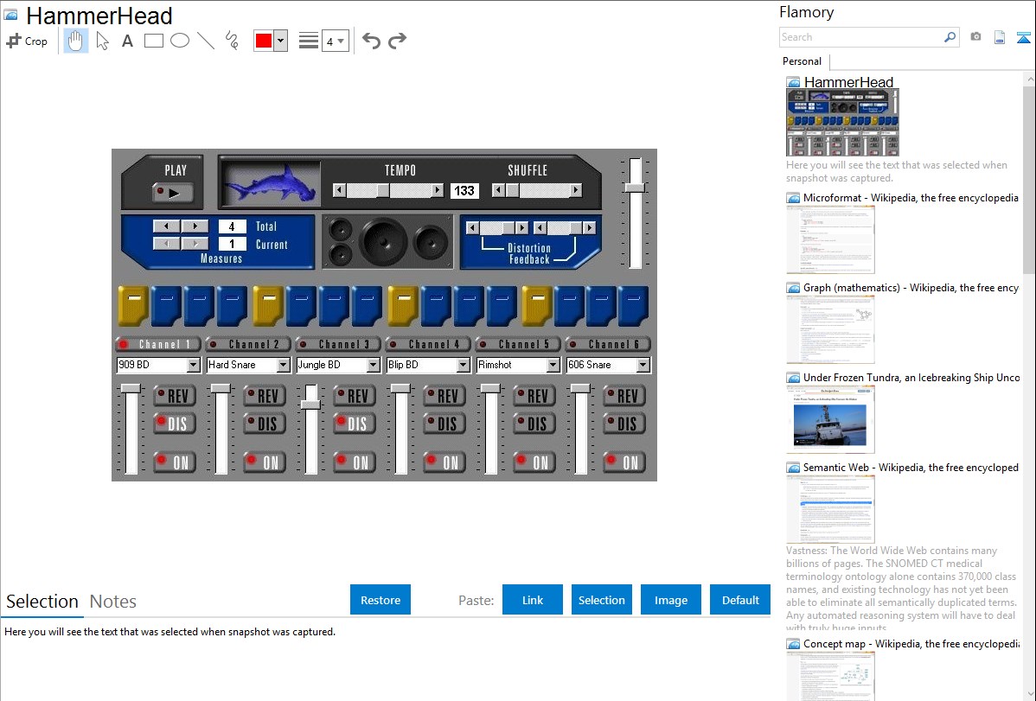
Task: Choose the freehand scribble tool
Action: click(x=231, y=41)
